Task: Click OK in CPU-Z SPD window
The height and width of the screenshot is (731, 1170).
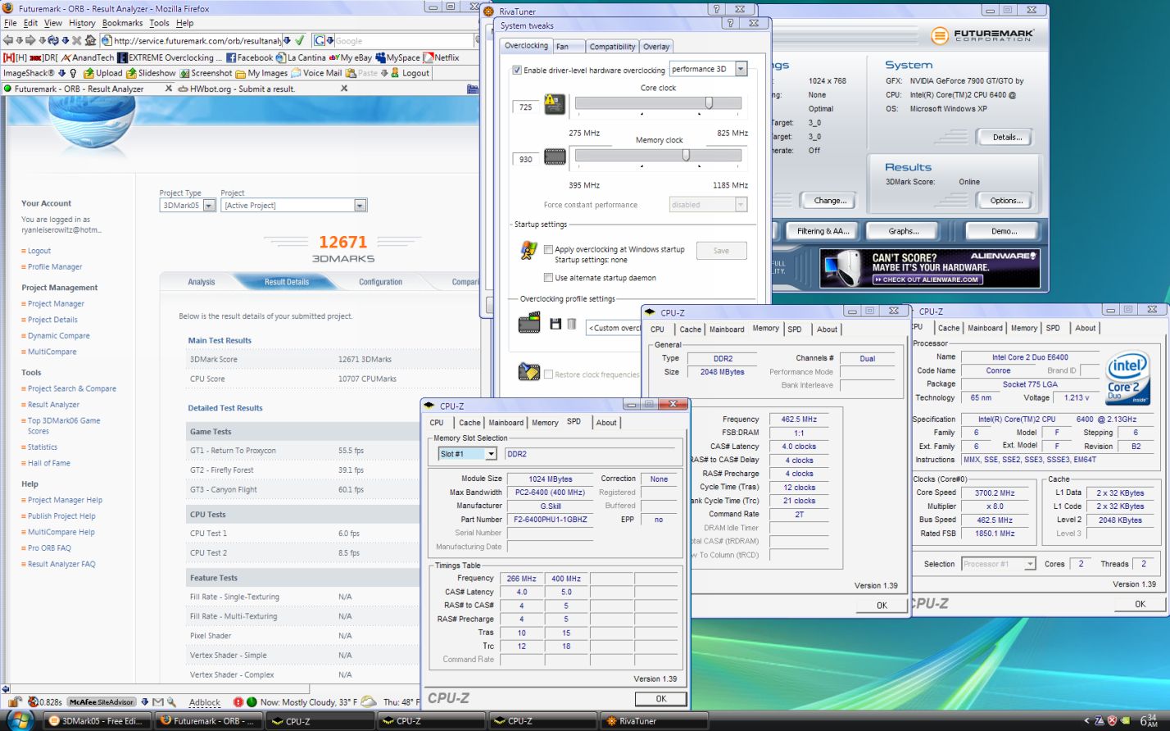Action: point(661,699)
